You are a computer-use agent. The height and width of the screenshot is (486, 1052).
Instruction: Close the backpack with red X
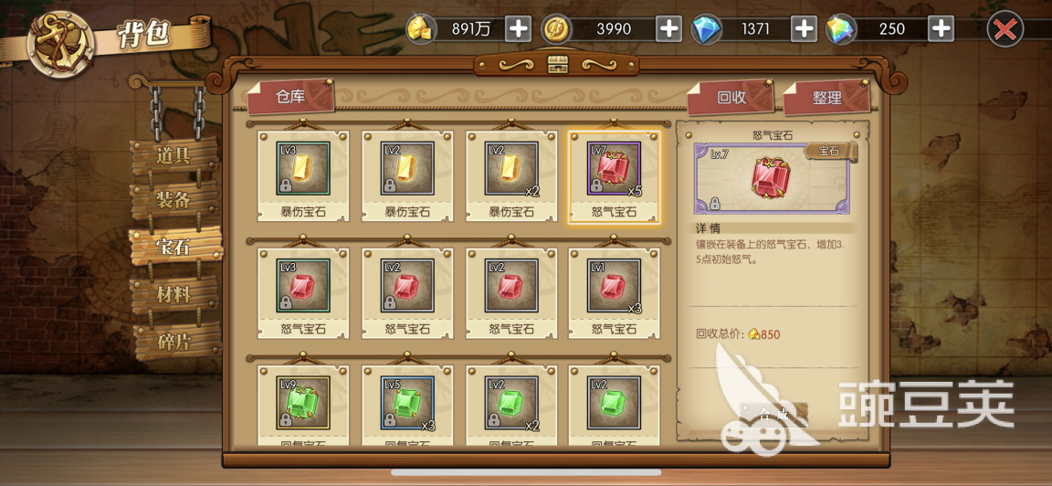point(1005,29)
